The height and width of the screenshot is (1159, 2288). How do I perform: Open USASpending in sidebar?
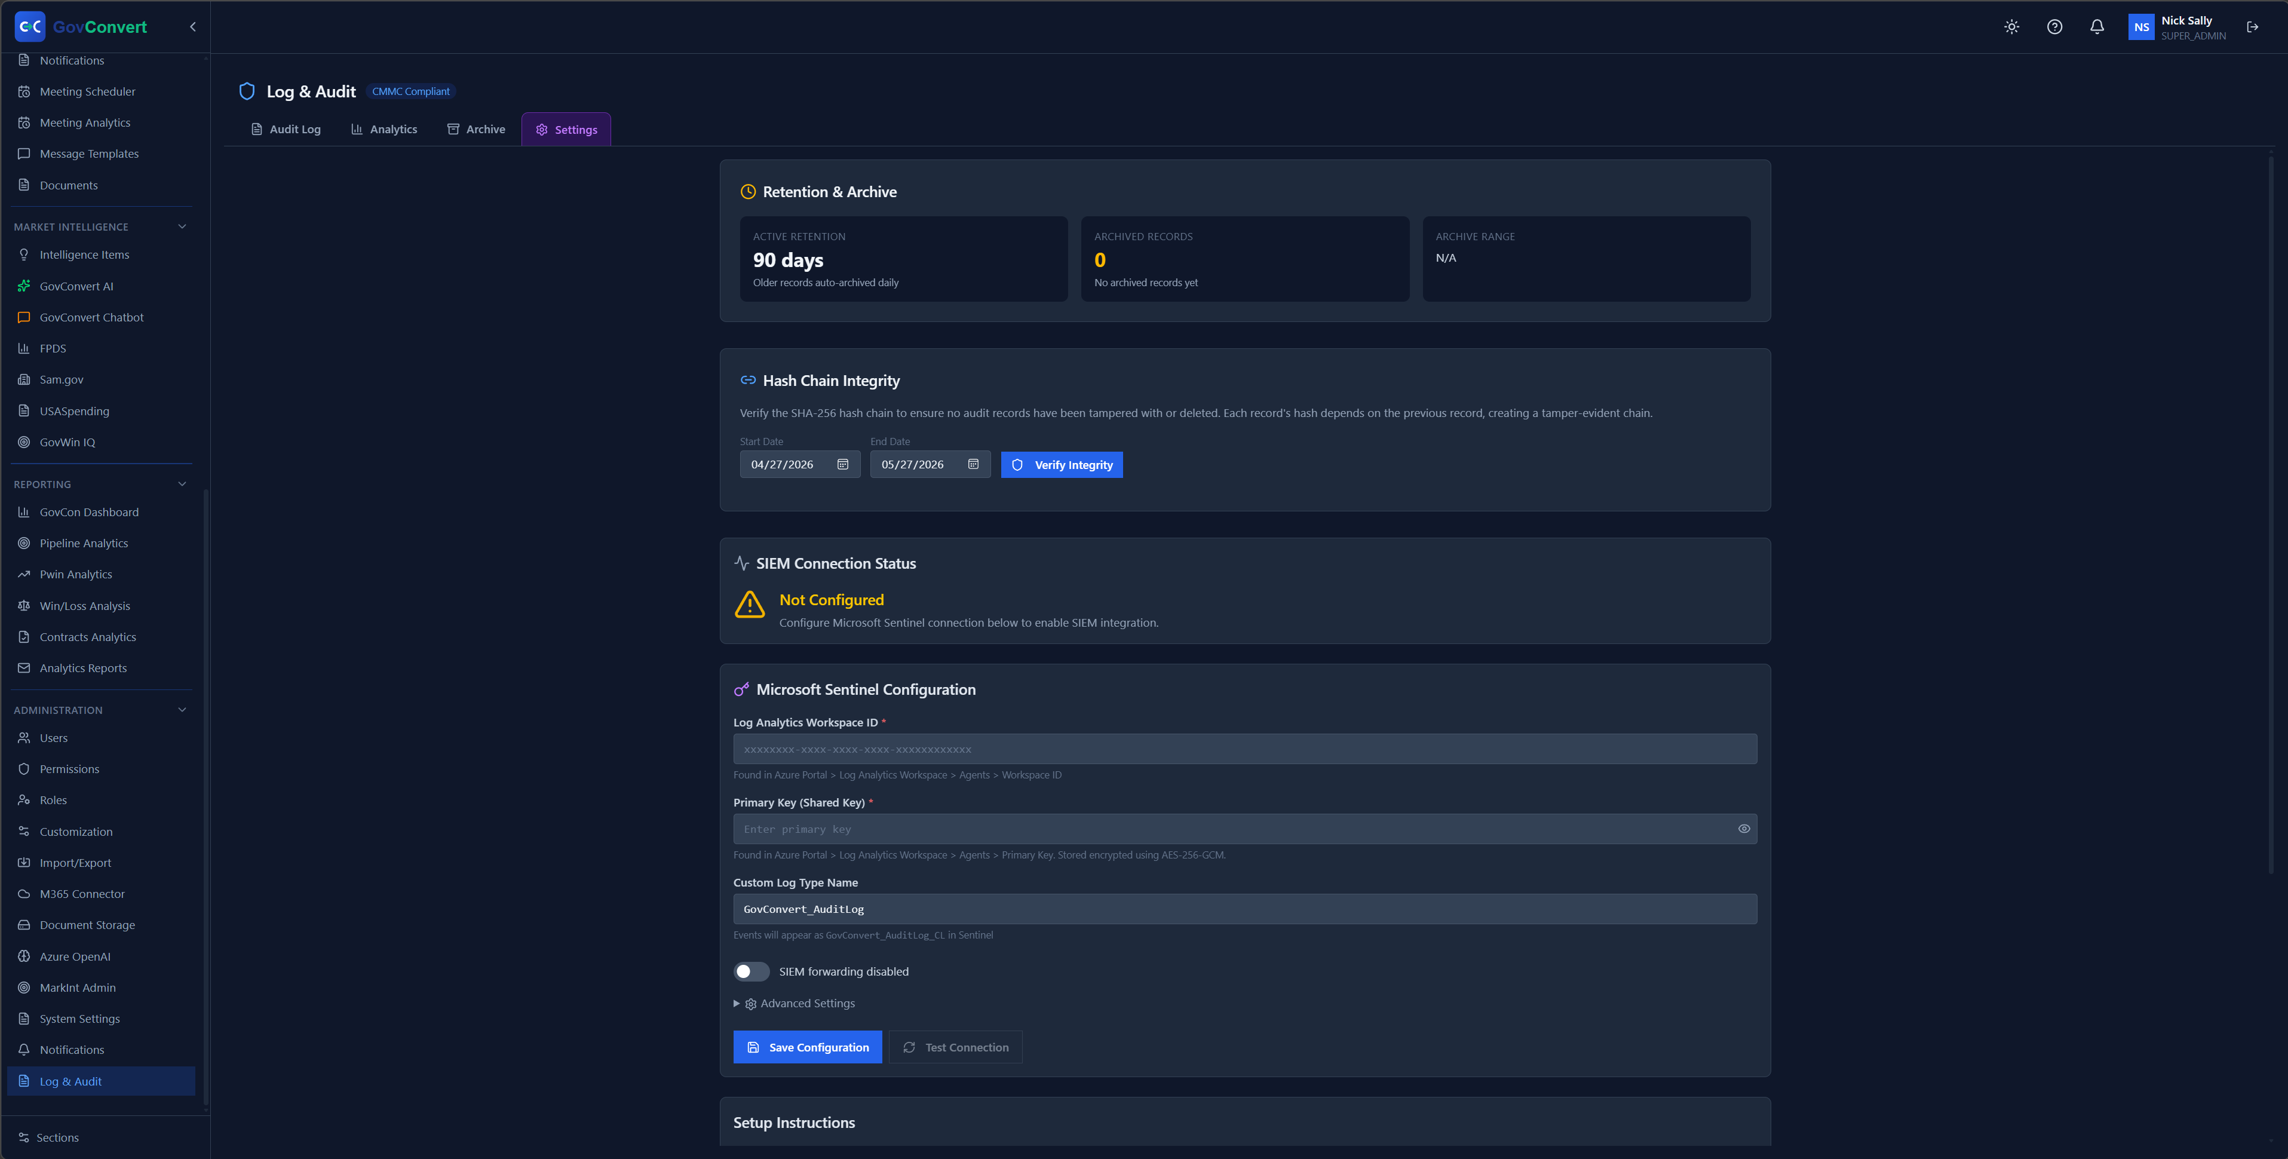coord(101,411)
